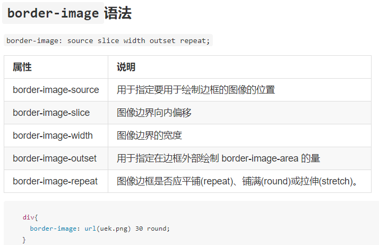Click the div{ line in code block
Screen dimensions: 379x245
coord(30,217)
